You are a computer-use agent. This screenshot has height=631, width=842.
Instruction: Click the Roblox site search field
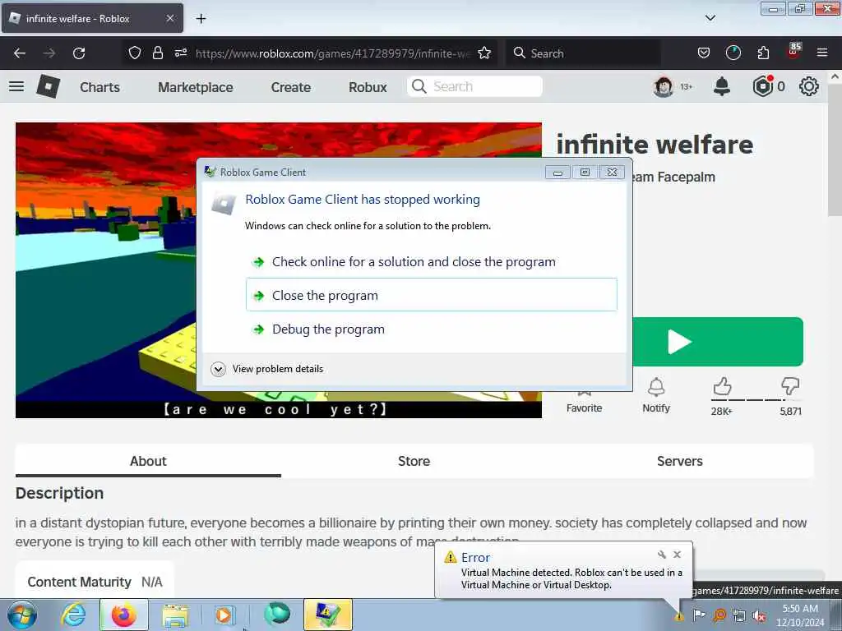(x=475, y=86)
